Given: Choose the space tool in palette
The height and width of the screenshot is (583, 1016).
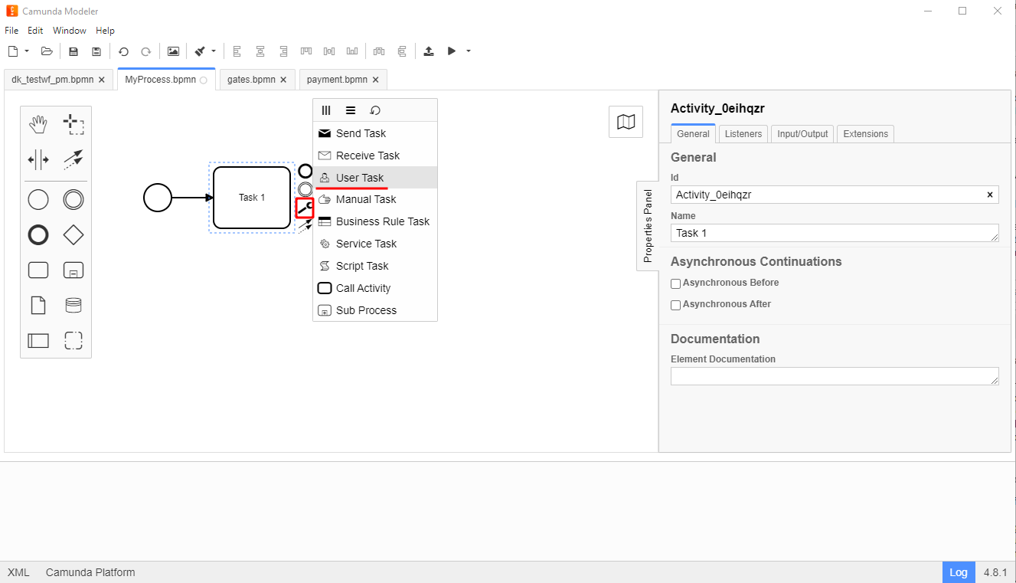Looking at the screenshot, I should pyautogui.click(x=38, y=159).
